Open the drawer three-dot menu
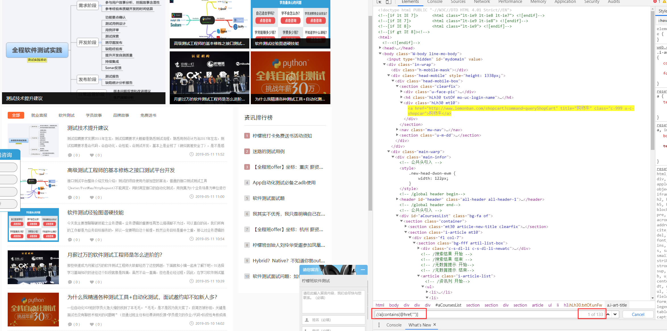667x331 pixels. pos(379,325)
